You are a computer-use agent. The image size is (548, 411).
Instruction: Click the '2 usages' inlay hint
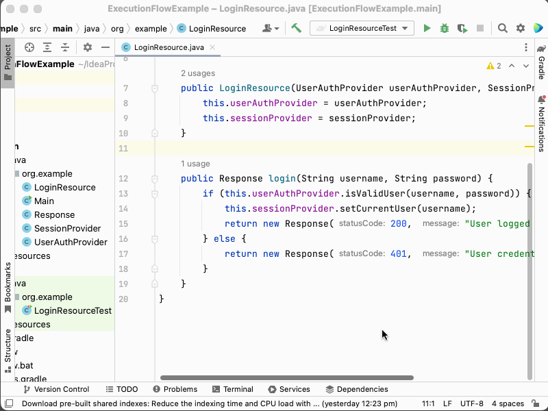[198, 73]
